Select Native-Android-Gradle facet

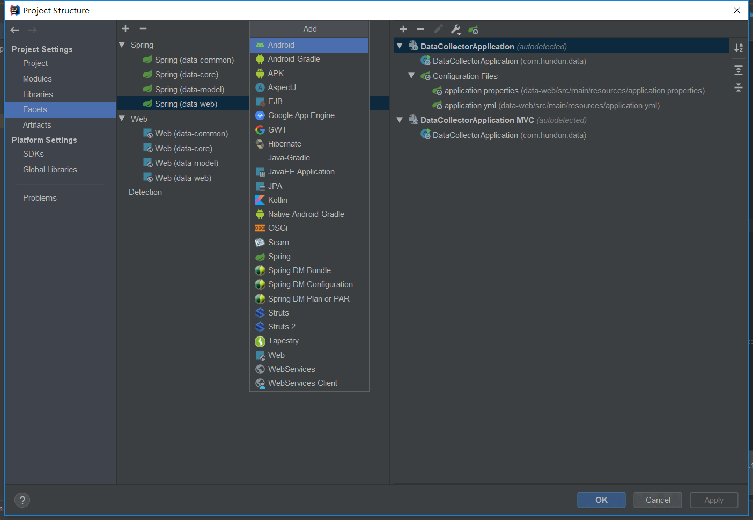pyautogui.click(x=309, y=214)
